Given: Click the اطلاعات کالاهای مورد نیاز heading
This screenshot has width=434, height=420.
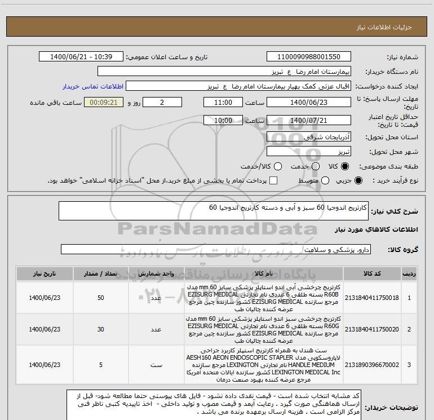Looking at the screenshot, I should pos(376,230).
